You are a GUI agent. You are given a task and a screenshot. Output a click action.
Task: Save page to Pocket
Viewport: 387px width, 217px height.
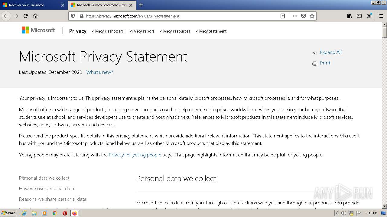[304, 16]
